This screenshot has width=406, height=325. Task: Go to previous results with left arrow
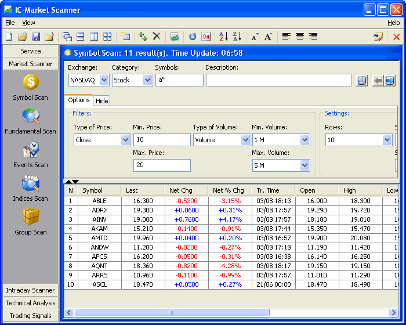click(x=378, y=81)
